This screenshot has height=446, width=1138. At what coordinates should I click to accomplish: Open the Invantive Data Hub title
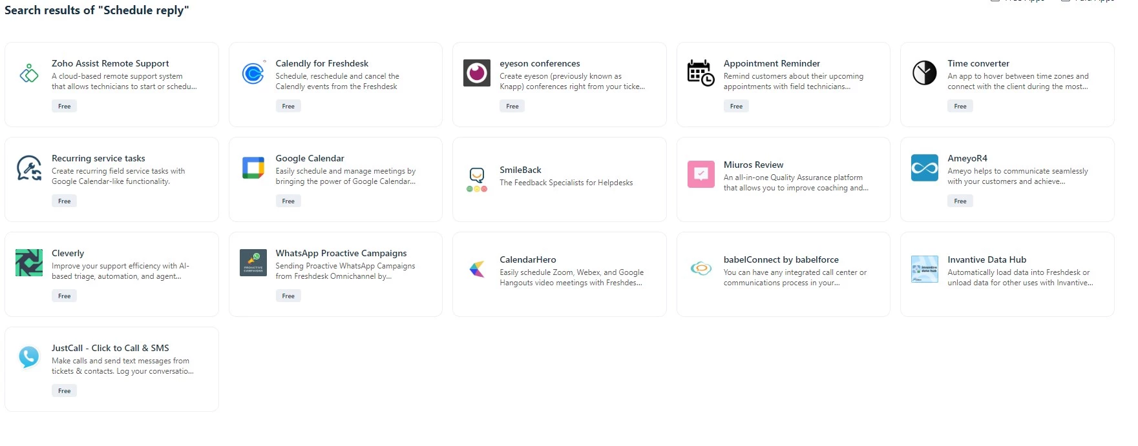tap(987, 259)
